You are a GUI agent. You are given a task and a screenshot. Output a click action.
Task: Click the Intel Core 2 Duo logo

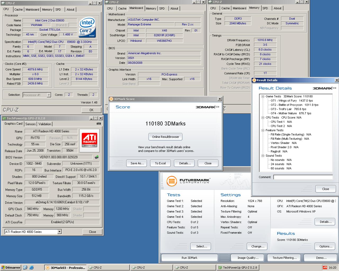point(87,28)
